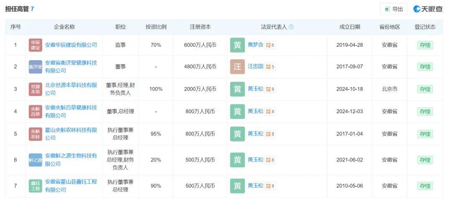Click the 鑫钰工程 company logo icon
Viewport: 452px width, 201px height.
35,186
